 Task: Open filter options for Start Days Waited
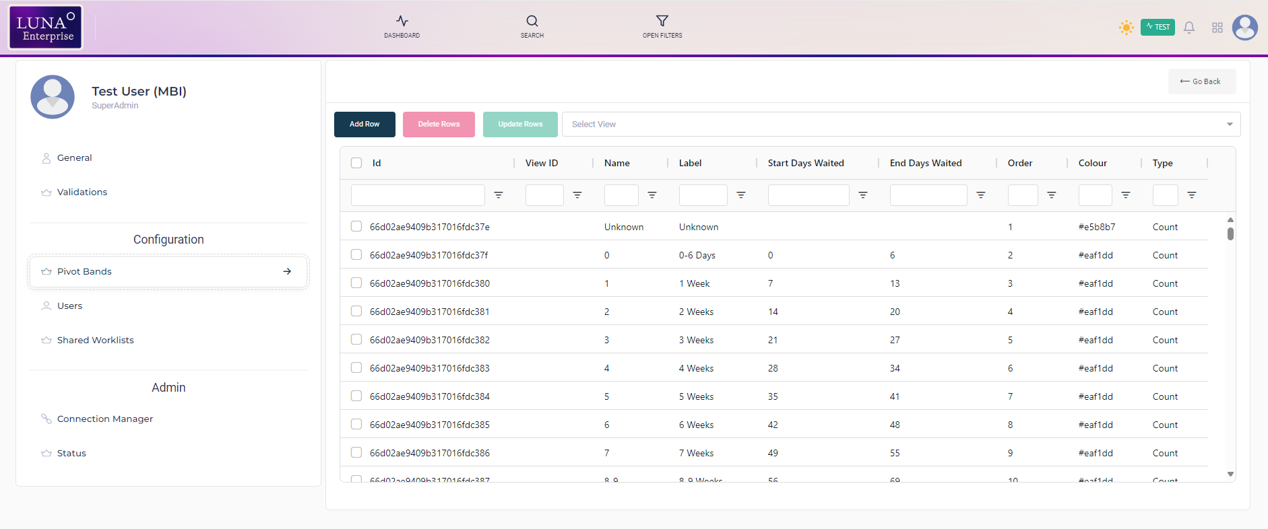click(x=862, y=195)
